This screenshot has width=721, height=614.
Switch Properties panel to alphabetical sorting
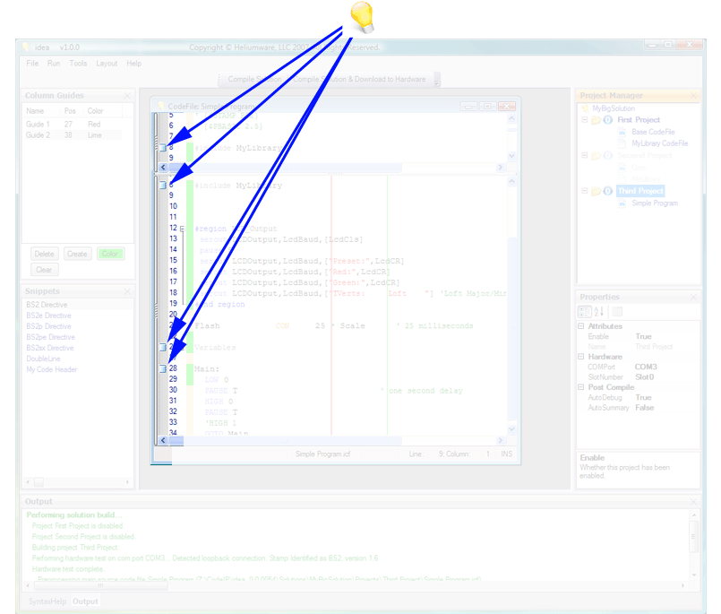tap(598, 312)
